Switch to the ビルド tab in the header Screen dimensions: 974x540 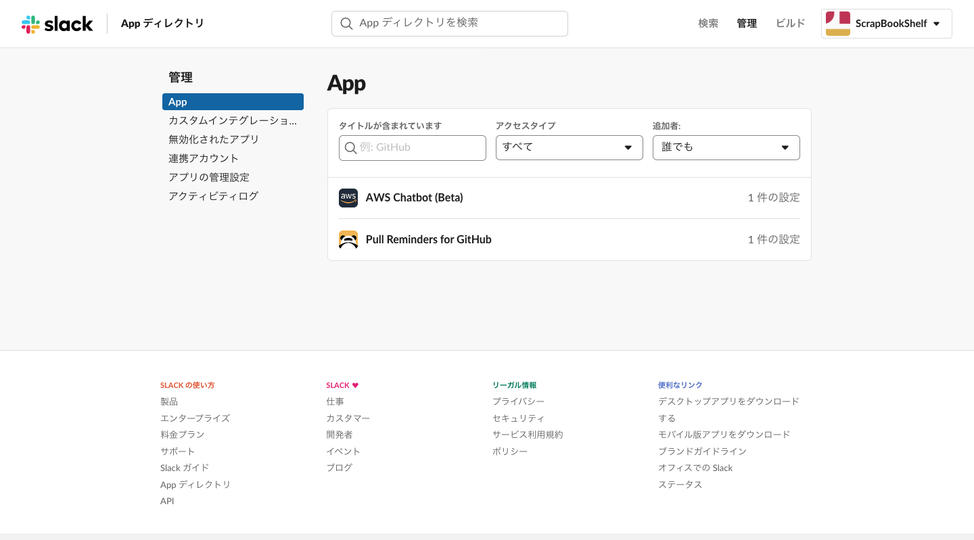790,24
